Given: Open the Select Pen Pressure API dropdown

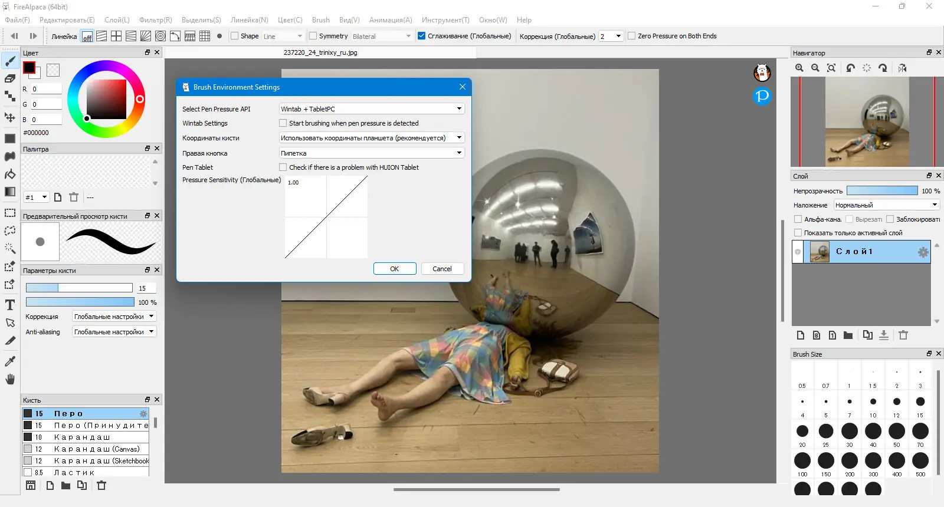Looking at the screenshot, I should (372, 109).
